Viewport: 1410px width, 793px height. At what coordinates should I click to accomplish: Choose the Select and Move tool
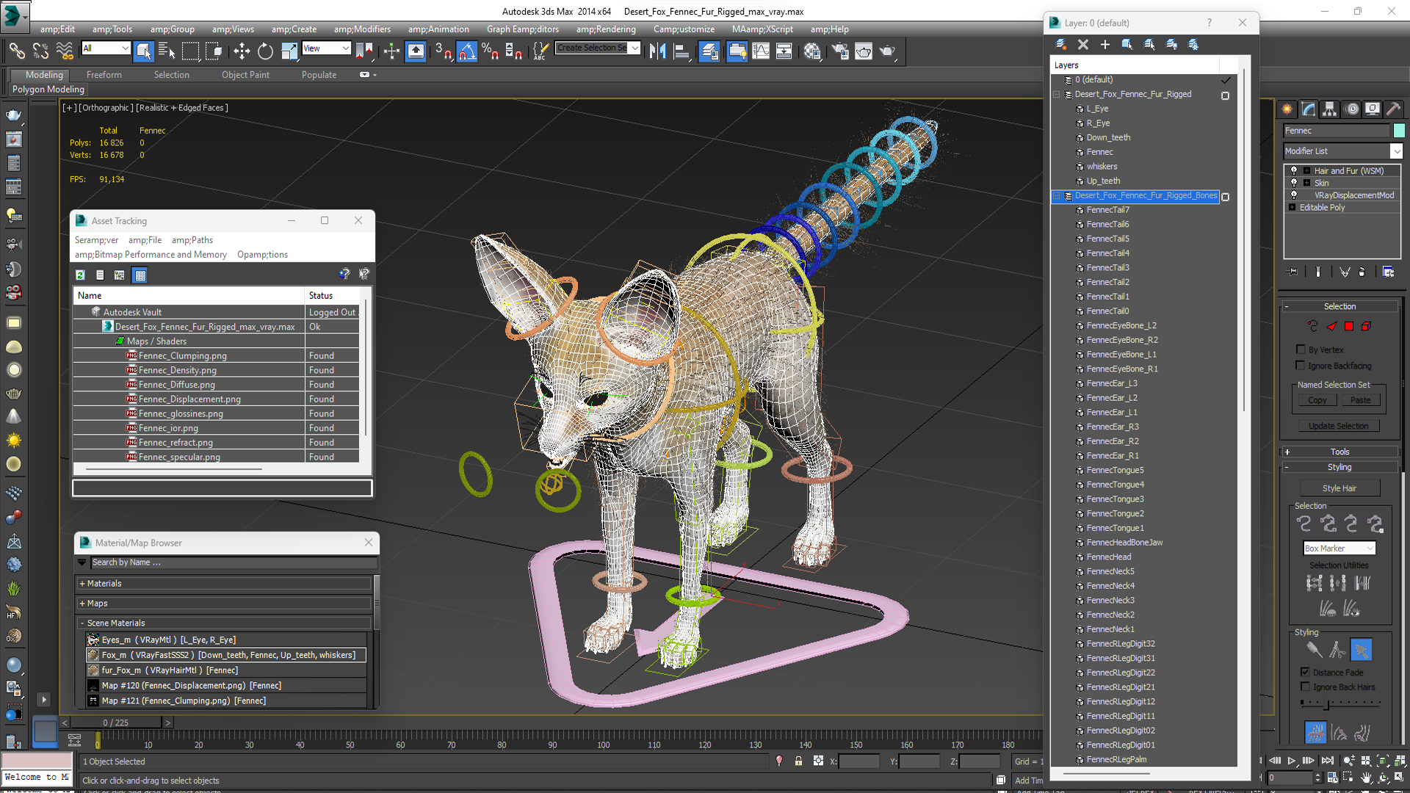tap(242, 51)
